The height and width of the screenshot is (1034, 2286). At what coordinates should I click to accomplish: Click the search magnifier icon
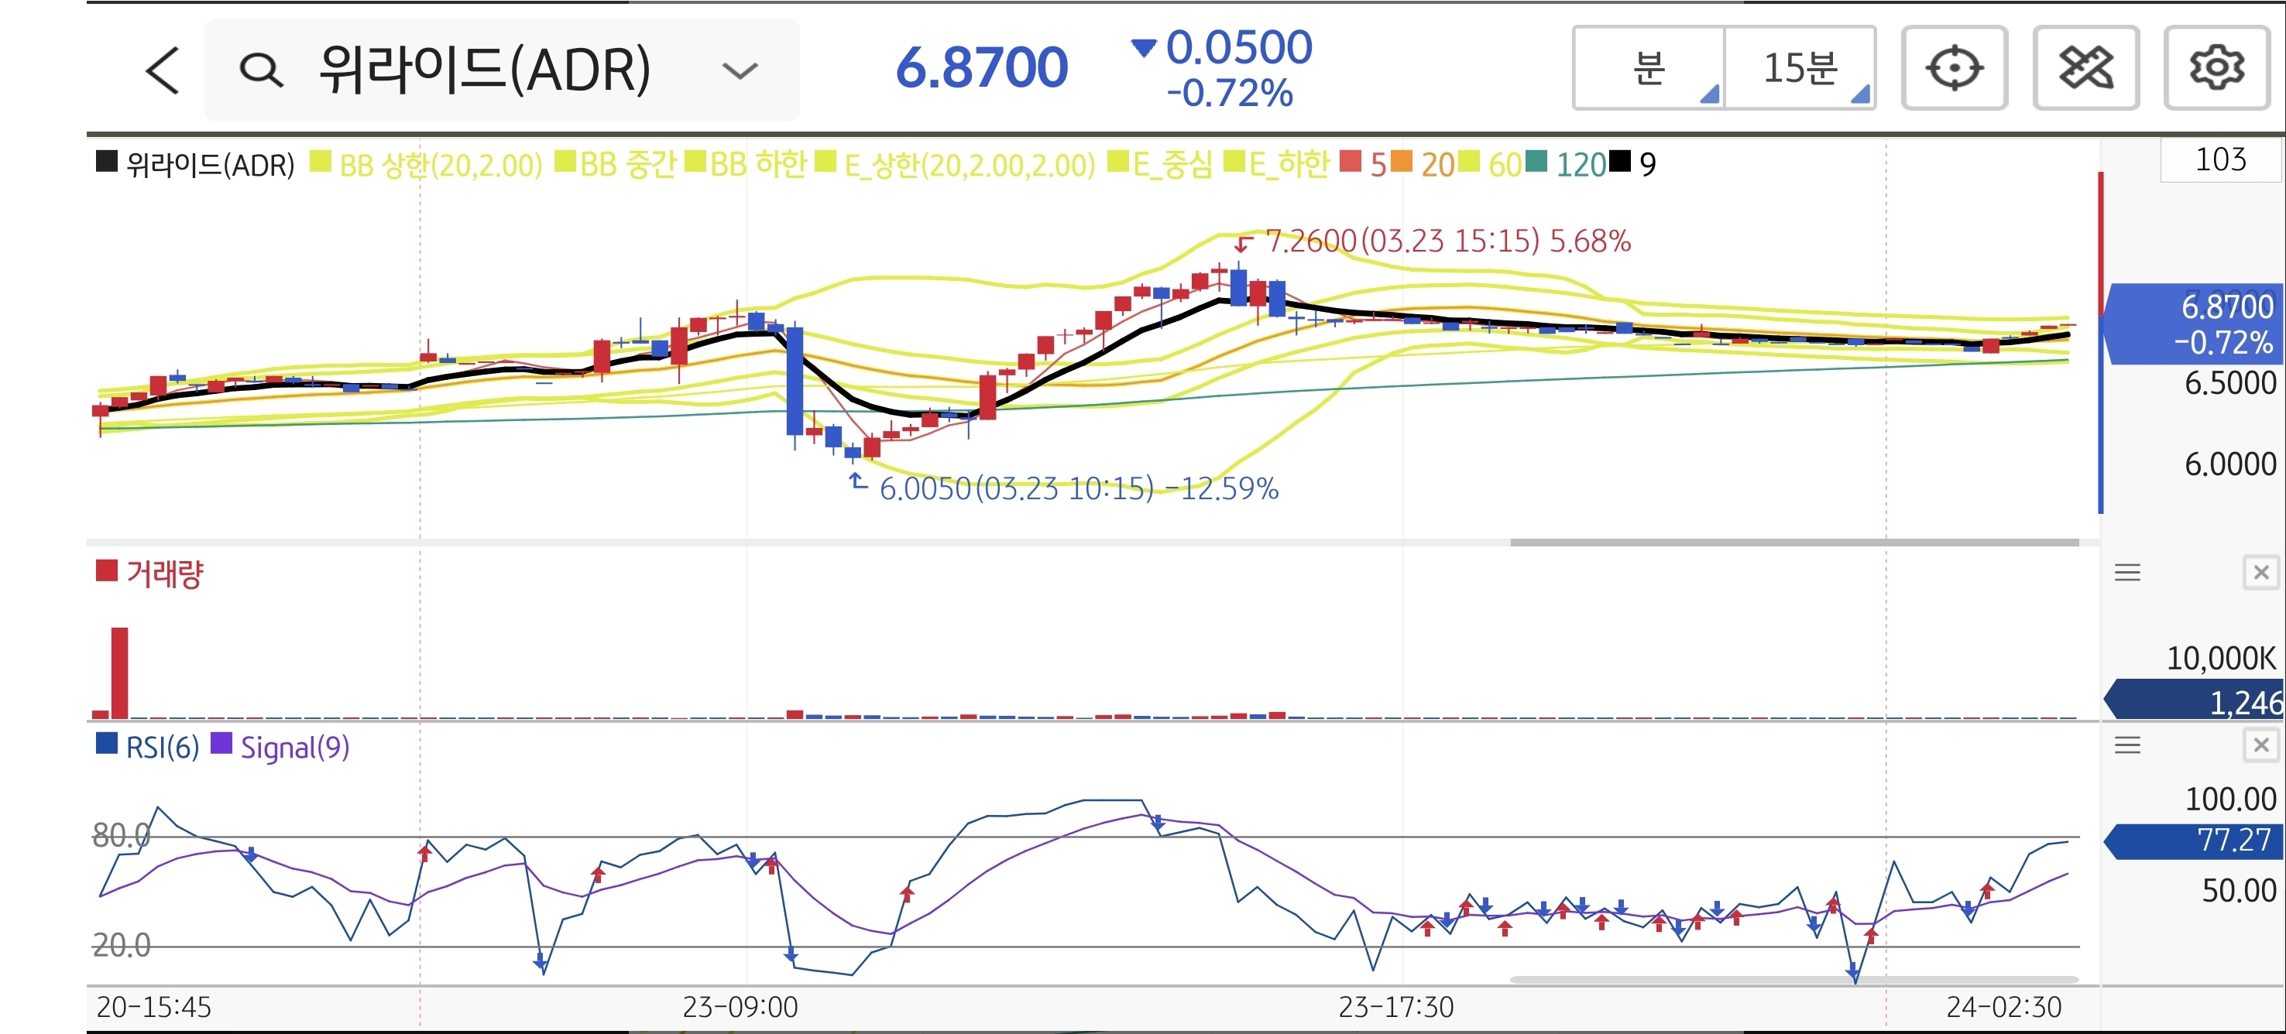point(261,70)
